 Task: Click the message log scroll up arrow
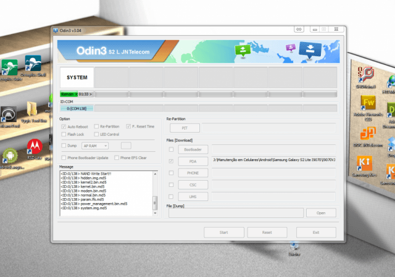(155, 174)
